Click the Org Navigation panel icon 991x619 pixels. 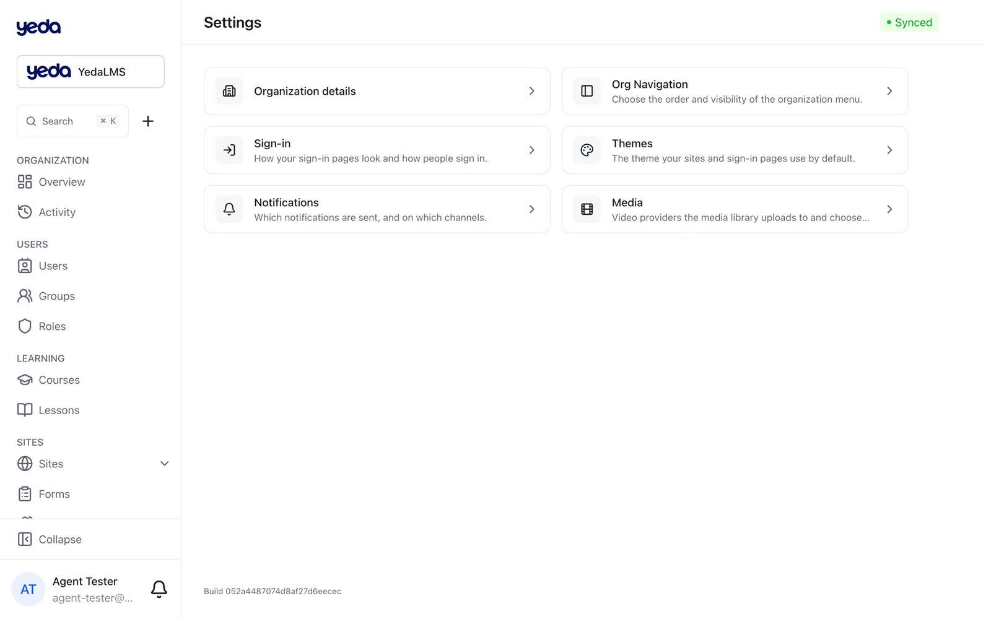click(587, 91)
